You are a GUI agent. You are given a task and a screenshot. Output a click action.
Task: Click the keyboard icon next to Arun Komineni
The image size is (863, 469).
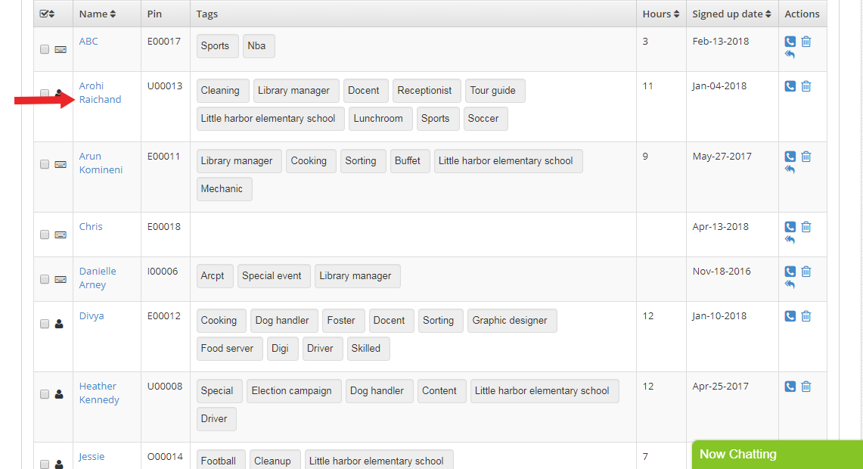coord(61,165)
